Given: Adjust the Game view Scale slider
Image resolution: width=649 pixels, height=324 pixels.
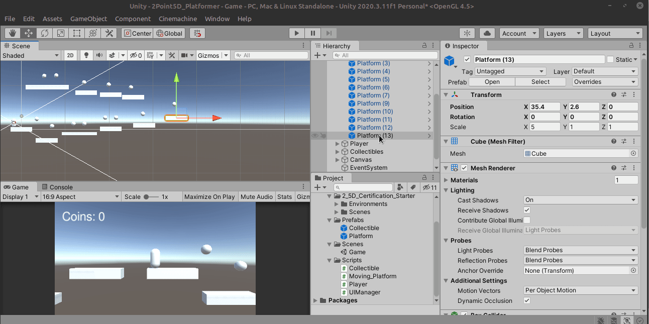Looking at the screenshot, I should [151, 196].
